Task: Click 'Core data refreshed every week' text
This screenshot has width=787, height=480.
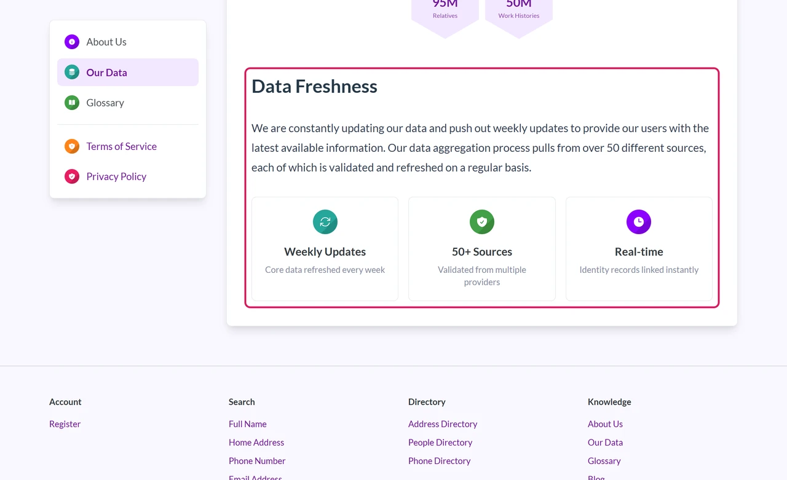Action: [x=325, y=270]
